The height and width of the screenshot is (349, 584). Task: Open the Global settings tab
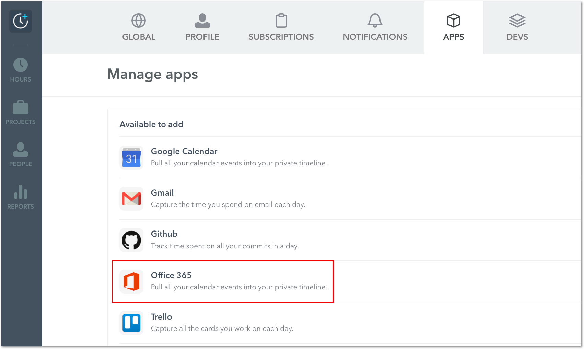pyautogui.click(x=139, y=27)
